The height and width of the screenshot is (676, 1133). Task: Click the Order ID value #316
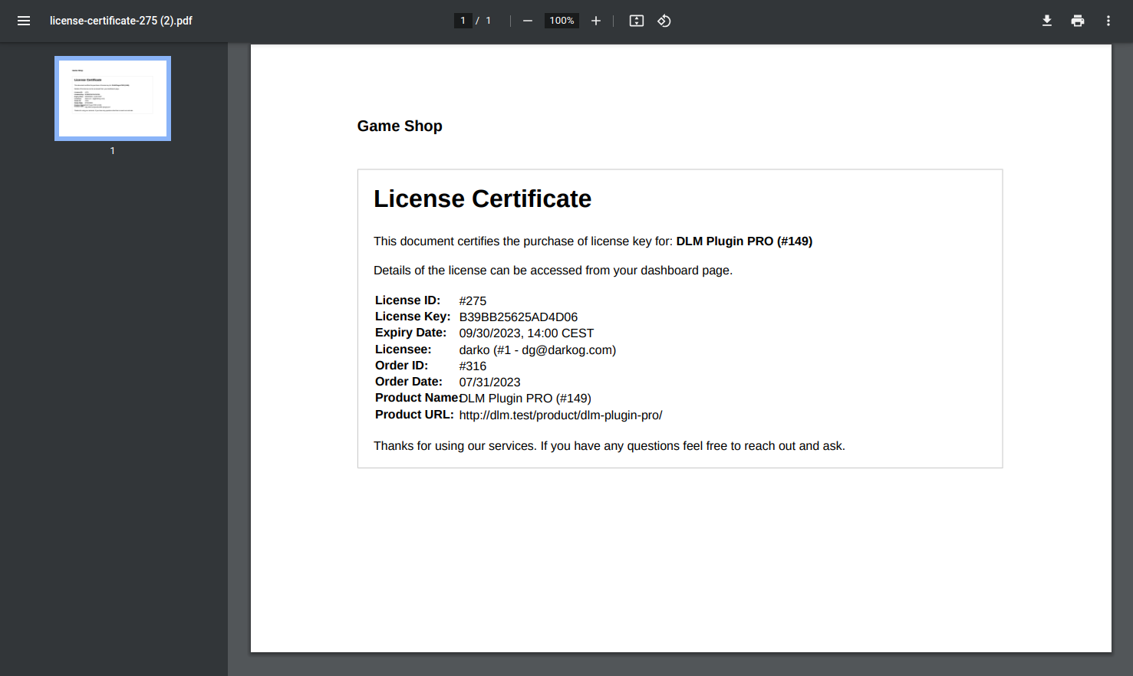[x=473, y=366]
